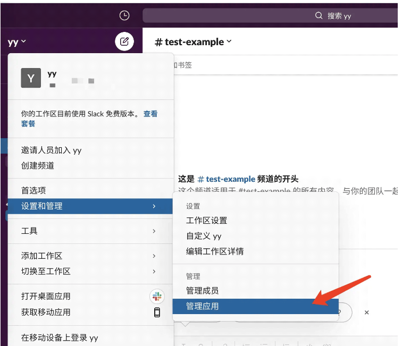Click the Y workspace avatar
Screen dimensions: 402x346
pyautogui.click(x=31, y=78)
